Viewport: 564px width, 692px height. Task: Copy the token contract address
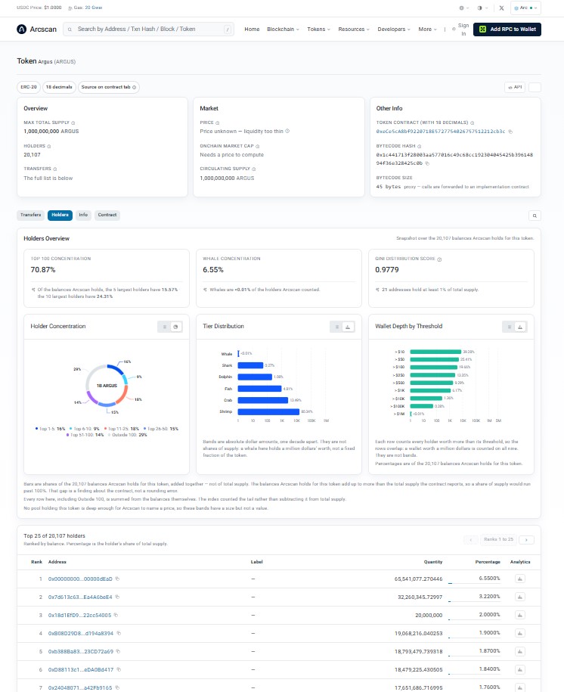coord(510,132)
